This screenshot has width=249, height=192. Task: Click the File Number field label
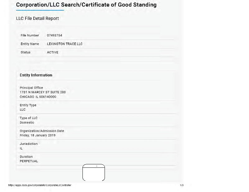[x=30, y=35]
